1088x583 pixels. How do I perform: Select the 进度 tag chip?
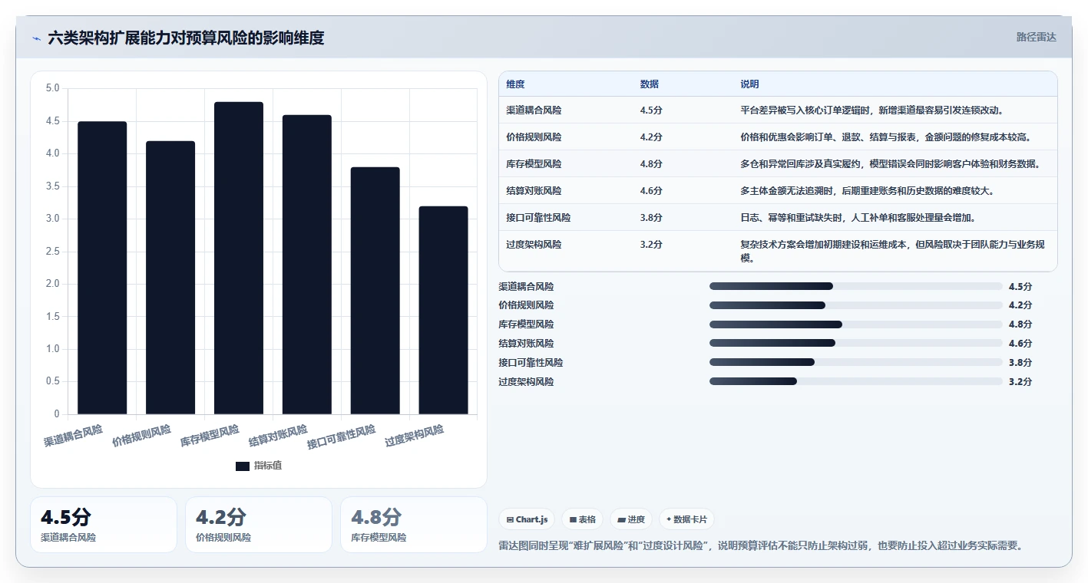[x=631, y=519]
